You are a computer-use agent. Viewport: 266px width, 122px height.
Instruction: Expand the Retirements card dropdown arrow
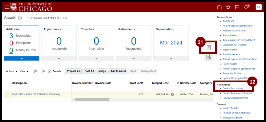[x=134, y=58]
